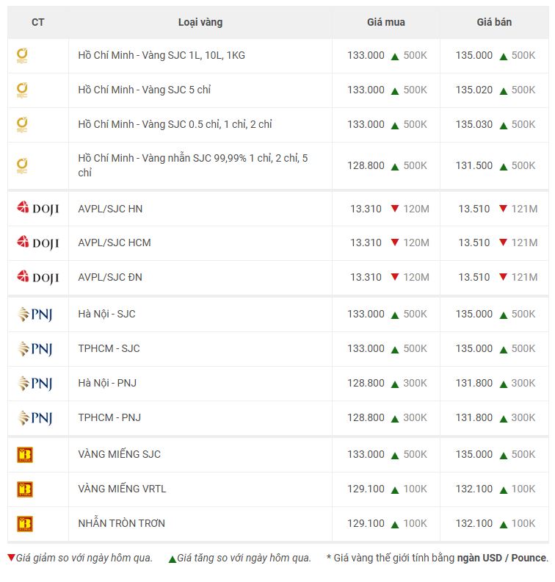
Task: Click the Giá bán column header
Action: click(x=494, y=22)
